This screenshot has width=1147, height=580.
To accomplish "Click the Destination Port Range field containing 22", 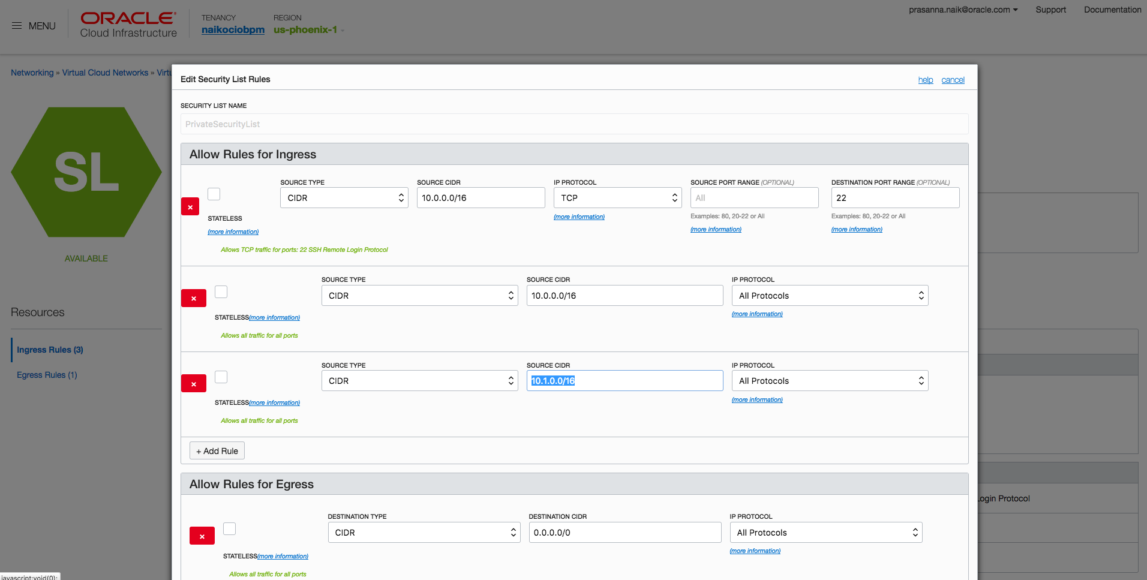I will (x=894, y=198).
